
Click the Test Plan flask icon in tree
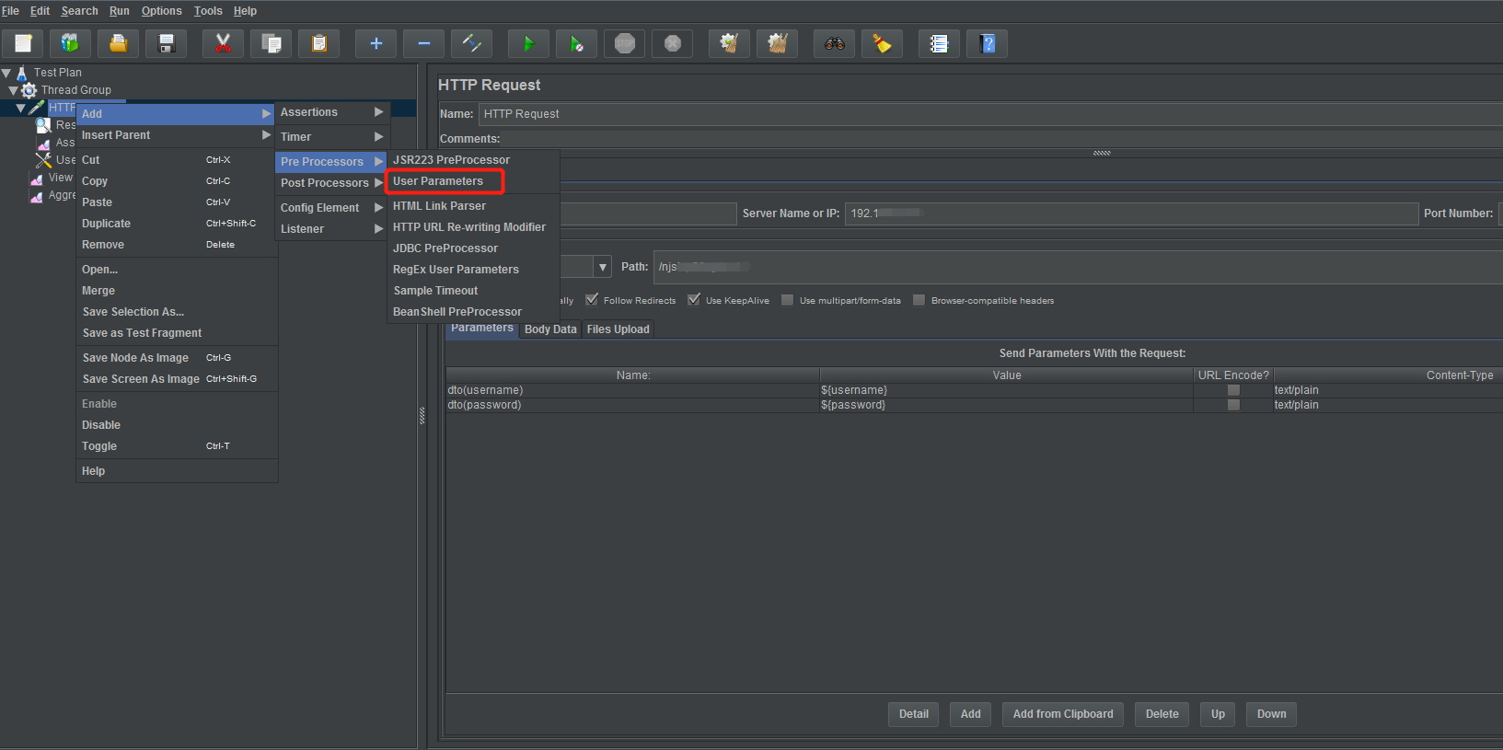tap(22, 73)
